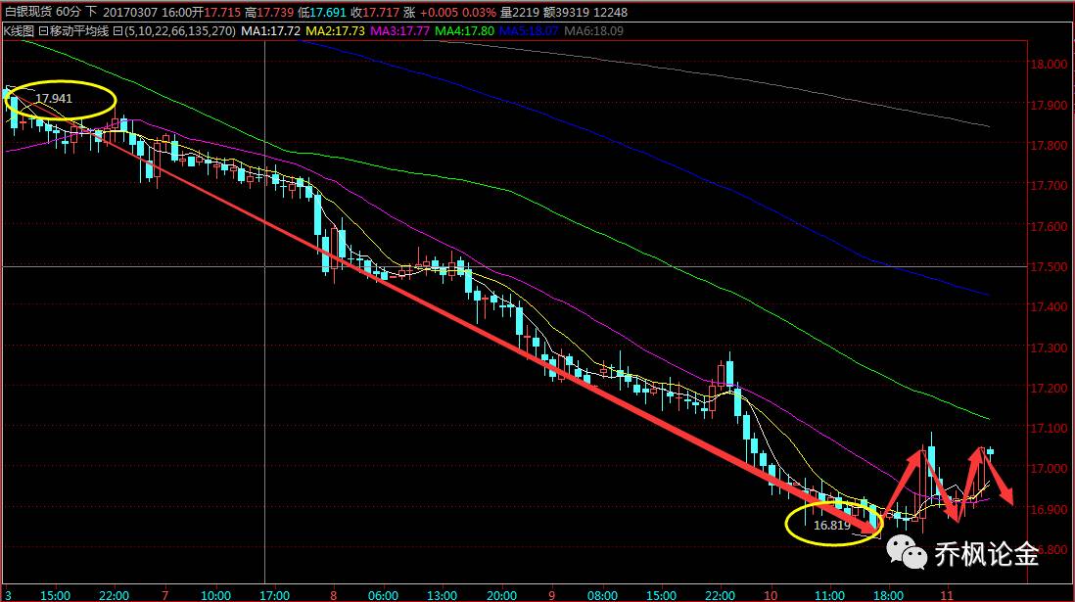Click the 20:00 time axis label
Image resolution: width=1075 pixels, height=602 pixels.
pos(501,595)
